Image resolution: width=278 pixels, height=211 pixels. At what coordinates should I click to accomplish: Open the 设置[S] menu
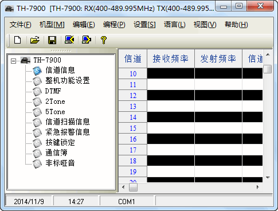[144, 25]
